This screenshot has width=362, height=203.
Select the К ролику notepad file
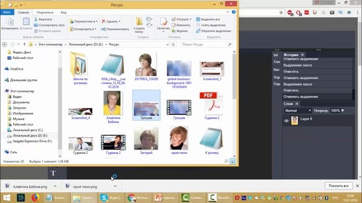[x=212, y=140]
